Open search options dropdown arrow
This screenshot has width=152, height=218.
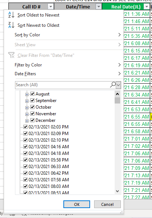118,85
